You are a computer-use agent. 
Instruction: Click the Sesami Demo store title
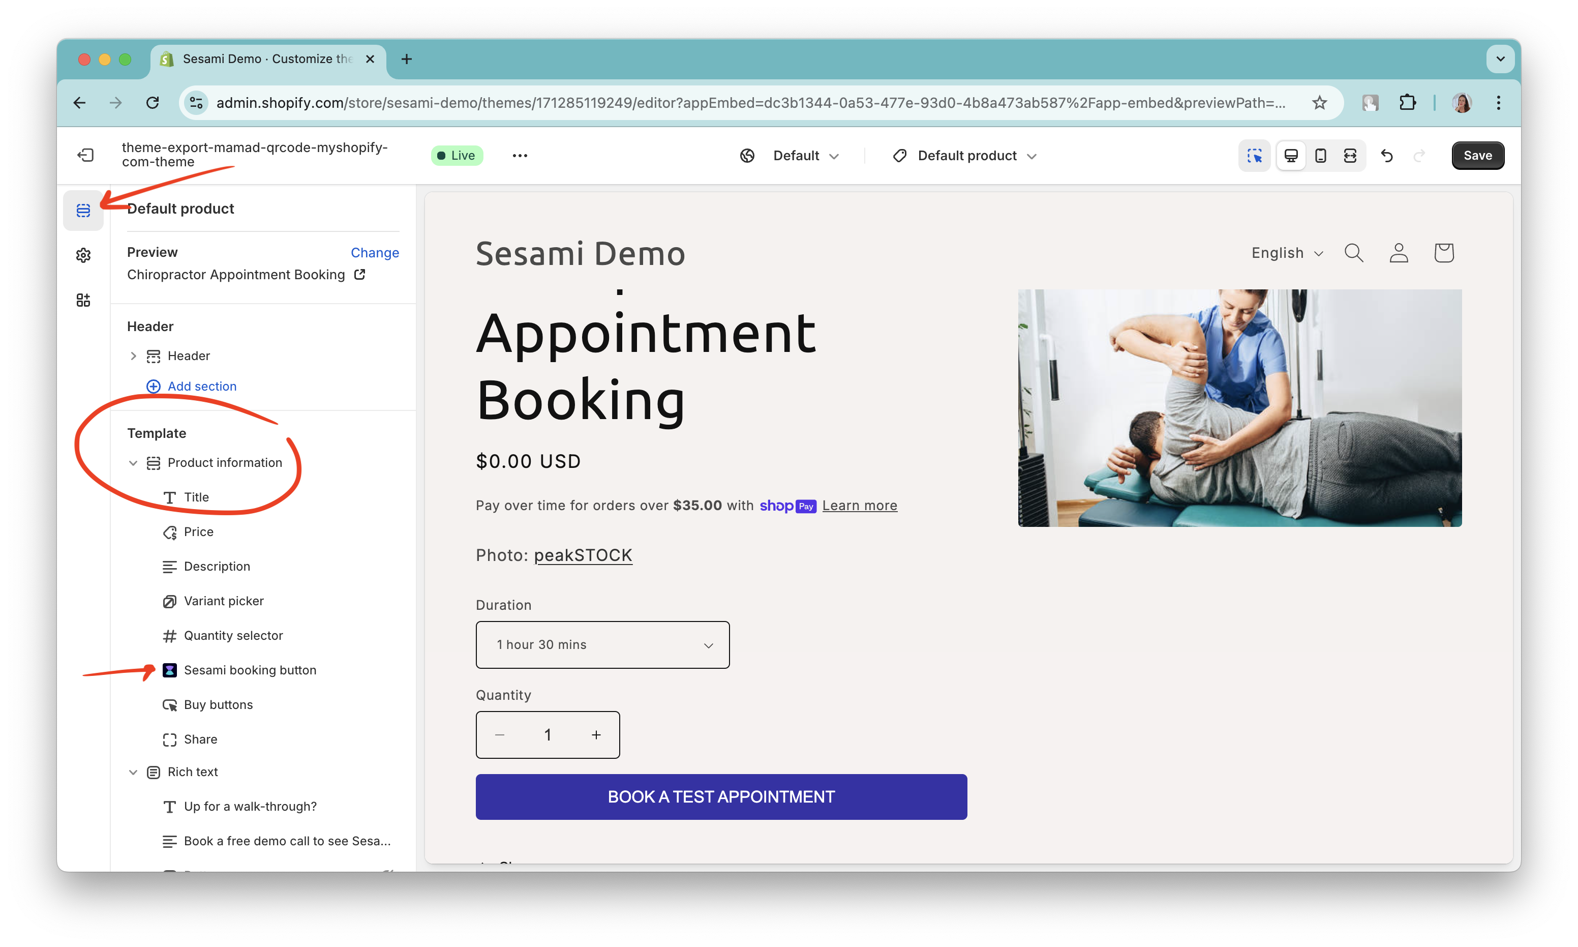coord(580,253)
